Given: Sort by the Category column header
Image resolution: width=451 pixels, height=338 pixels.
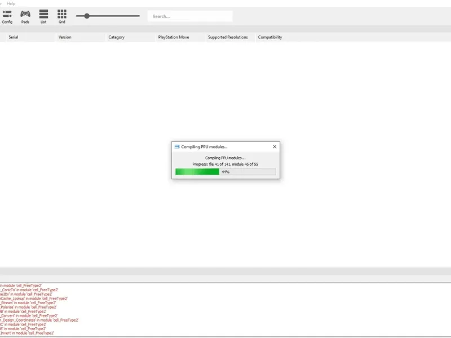Looking at the screenshot, I should [x=130, y=37].
